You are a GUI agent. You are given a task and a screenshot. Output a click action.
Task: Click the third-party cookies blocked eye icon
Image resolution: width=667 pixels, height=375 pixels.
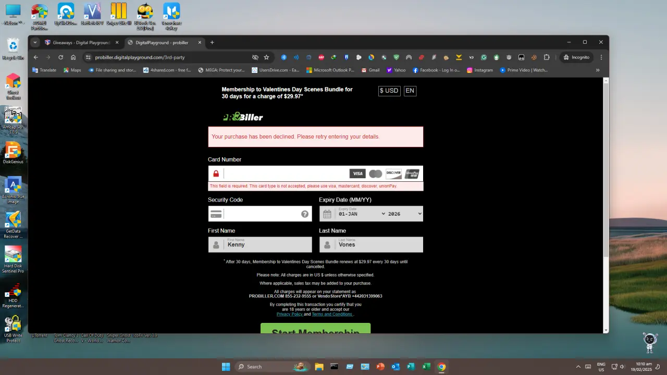255,57
